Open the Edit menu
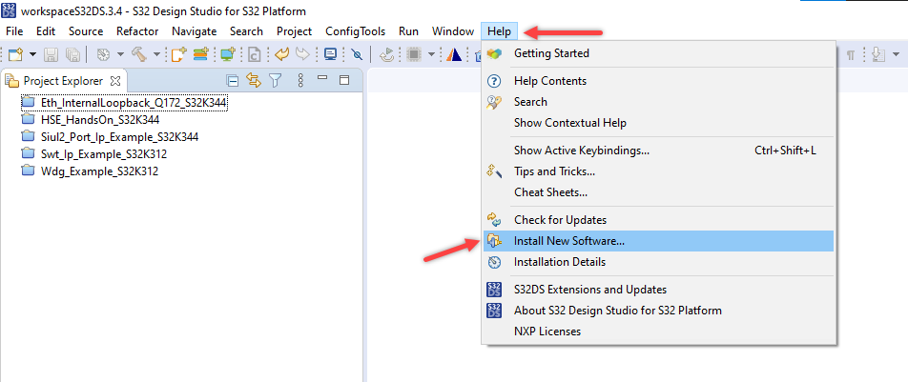Screen dimensions: 908x382 click(x=46, y=31)
